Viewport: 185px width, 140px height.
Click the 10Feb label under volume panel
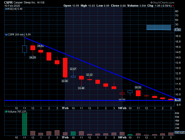122,137
